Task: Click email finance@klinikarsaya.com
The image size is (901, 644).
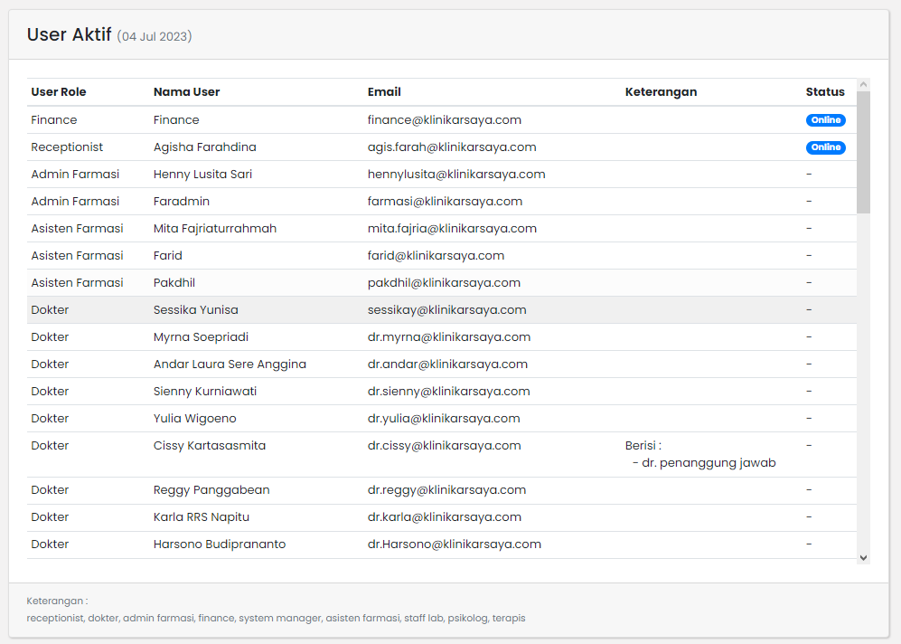Action: [x=444, y=120]
